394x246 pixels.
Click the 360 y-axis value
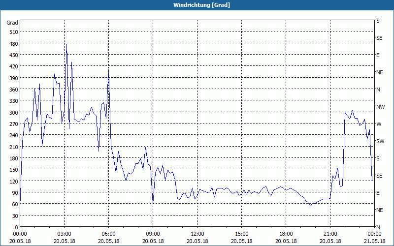14,90
